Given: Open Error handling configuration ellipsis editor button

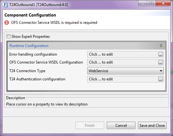Looking at the screenshot, I should pos(161,54).
